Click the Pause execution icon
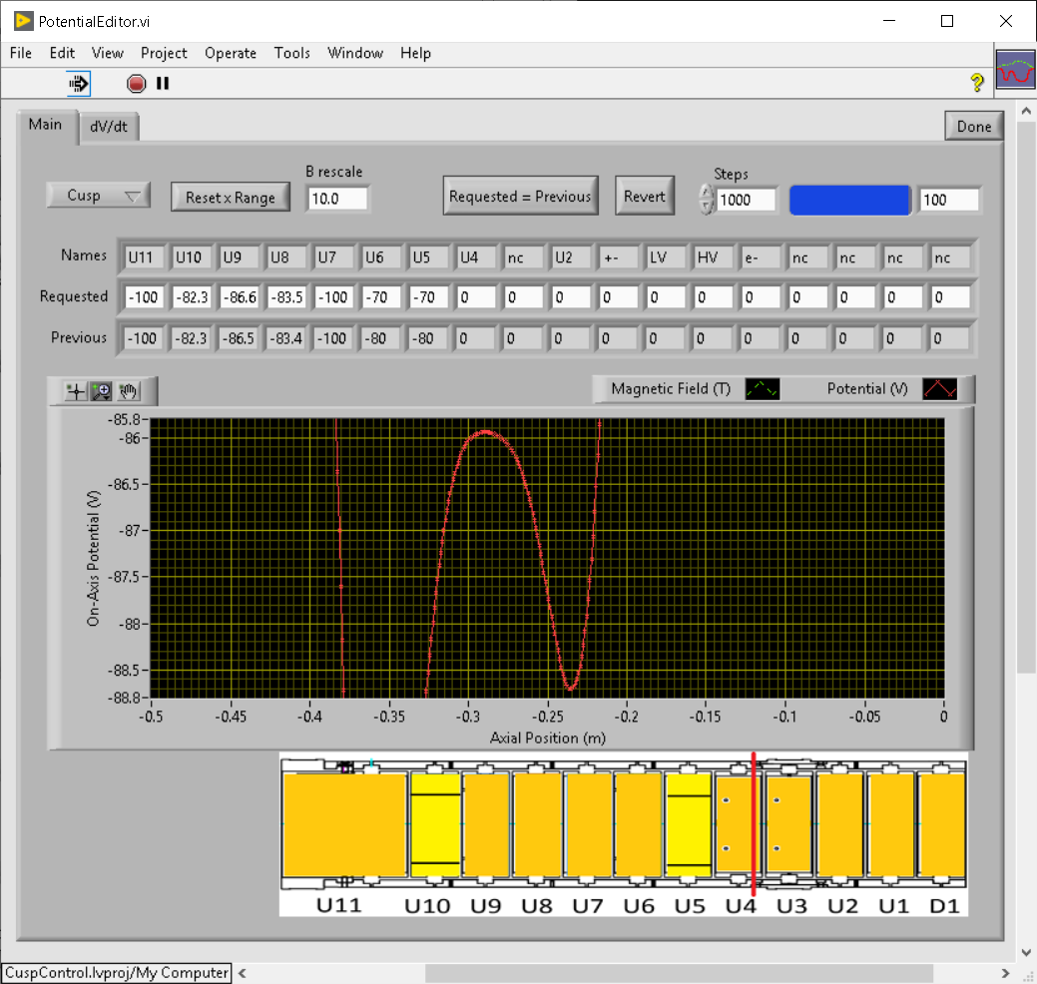The height and width of the screenshot is (984, 1037). pos(163,84)
